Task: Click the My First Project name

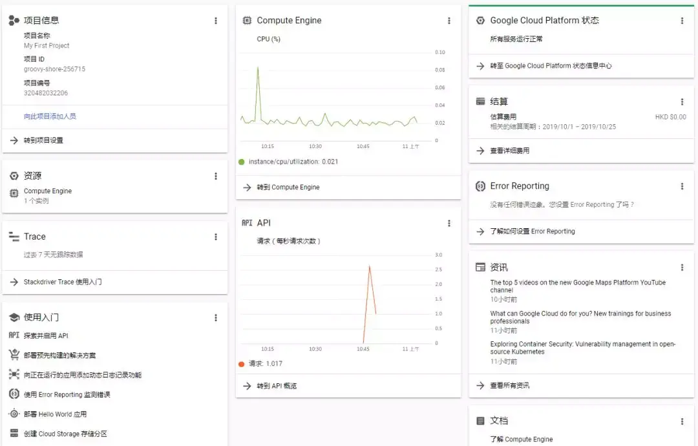Action: pyautogui.click(x=47, y=45)
